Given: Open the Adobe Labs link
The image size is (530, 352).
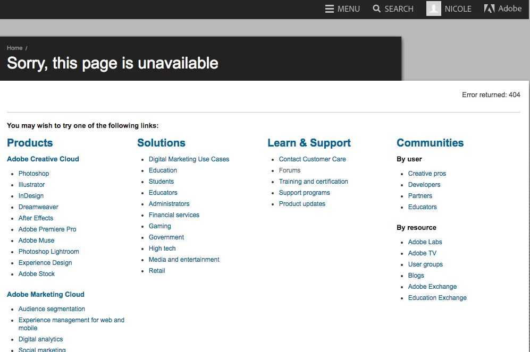Looking at the screenshot, I should pos(425,242).
